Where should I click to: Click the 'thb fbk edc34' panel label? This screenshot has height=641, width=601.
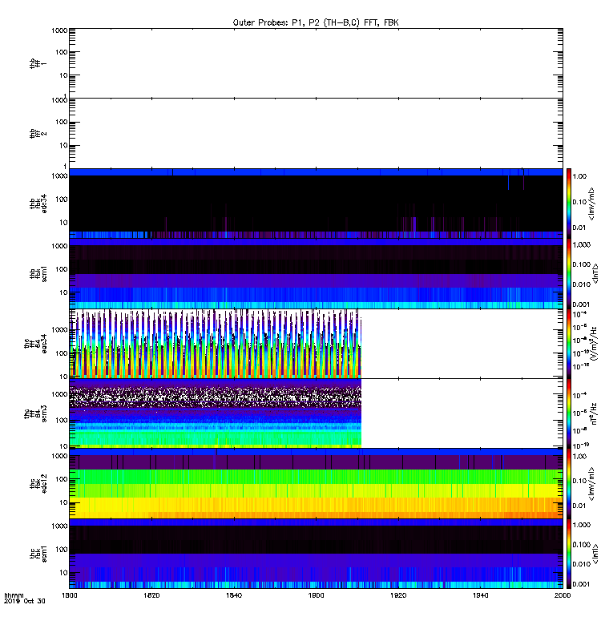click(x=38, y=204)
